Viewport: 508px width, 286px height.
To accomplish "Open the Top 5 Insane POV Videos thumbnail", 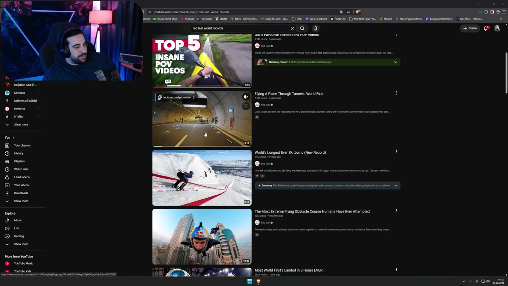I will click(x=202, y=60).
